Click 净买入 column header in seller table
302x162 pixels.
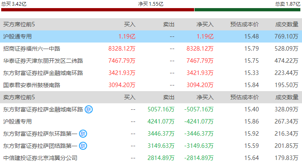click(205, 97)
